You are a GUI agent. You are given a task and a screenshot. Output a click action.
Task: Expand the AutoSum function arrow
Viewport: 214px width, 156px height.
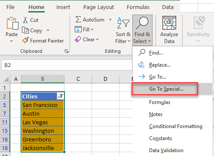110,19
